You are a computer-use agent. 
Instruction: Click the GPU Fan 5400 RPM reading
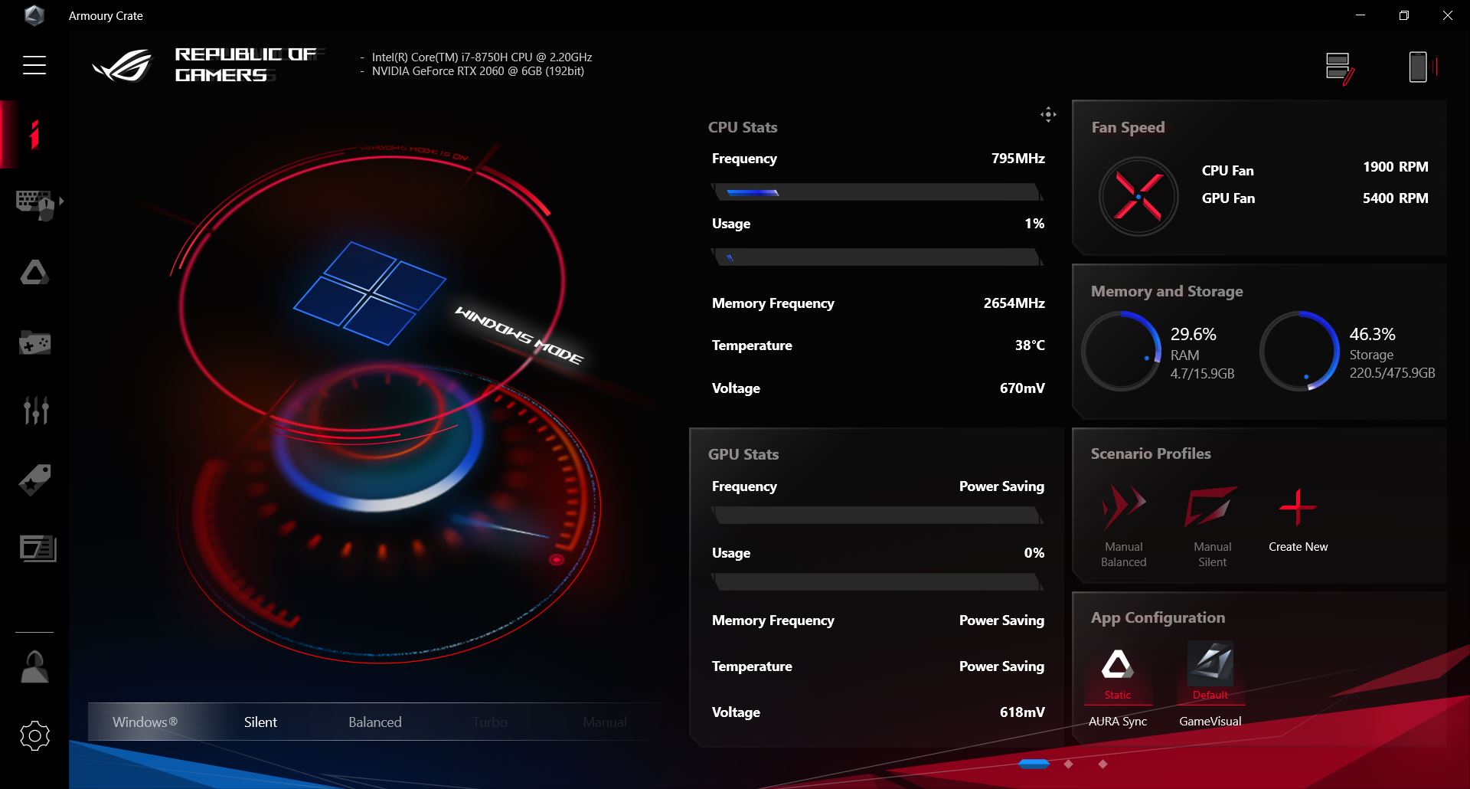1395,198
